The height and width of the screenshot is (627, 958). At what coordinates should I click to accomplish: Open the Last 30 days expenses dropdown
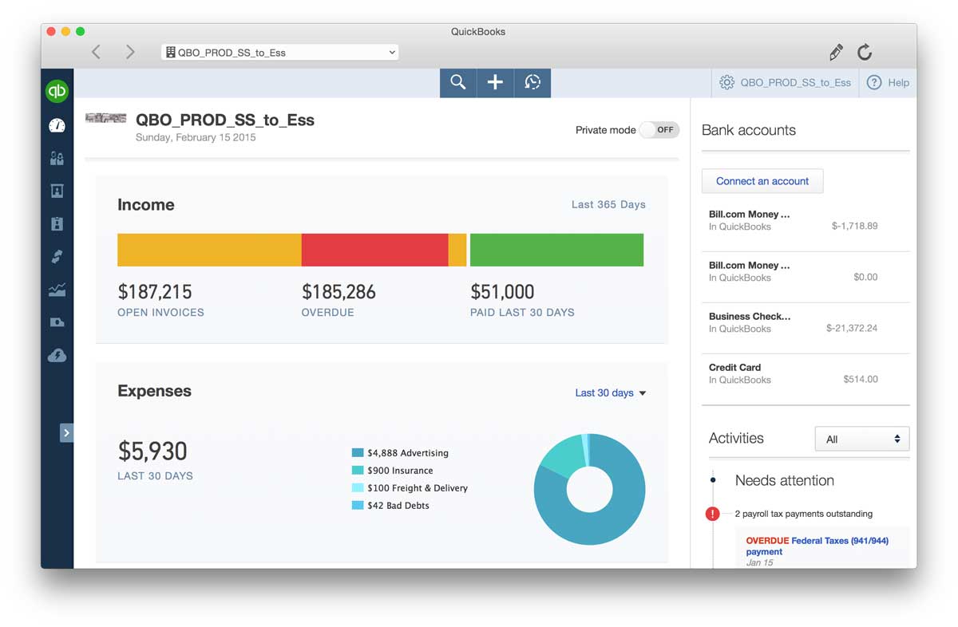coord(611,392)
